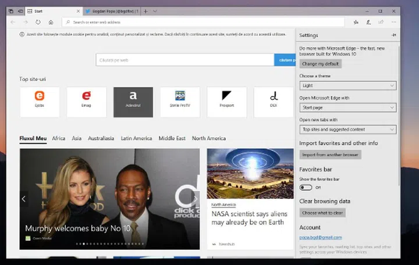Image resolution: width=419 pixels, height=265 pixels.
Task: Open the 'Open Microsoft Edge with' dropdown
Action: pyautogui.click(x=347, y=108)
